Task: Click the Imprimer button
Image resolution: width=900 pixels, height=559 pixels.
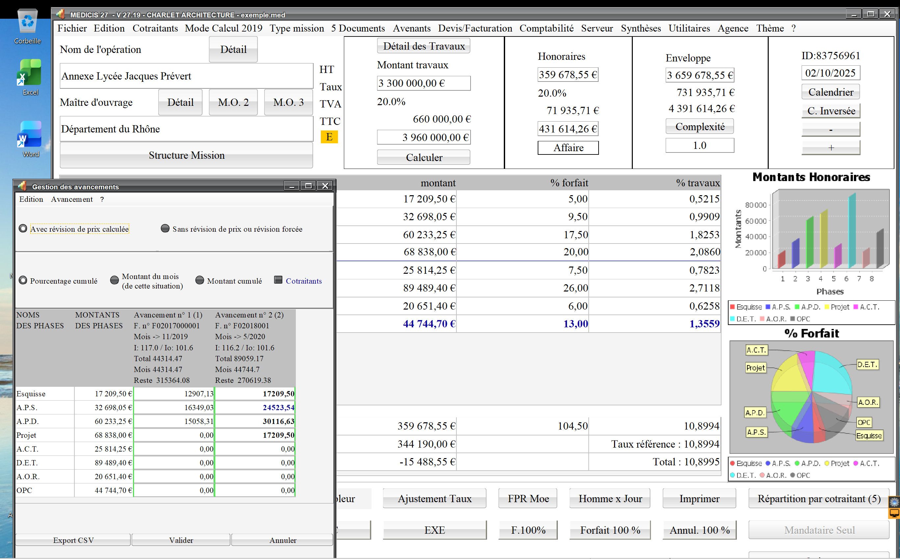Action: click(x=699, y=498)
